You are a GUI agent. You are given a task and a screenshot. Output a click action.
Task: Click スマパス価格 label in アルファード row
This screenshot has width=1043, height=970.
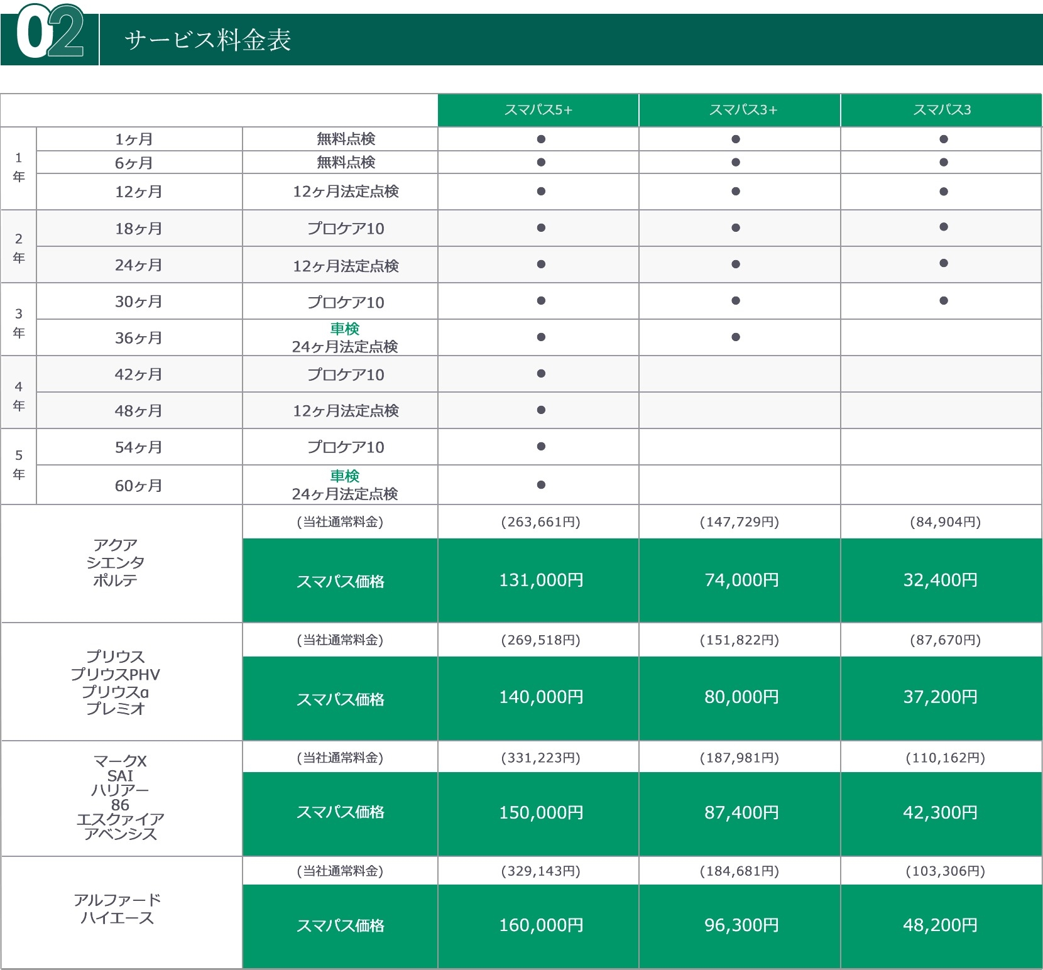click(x=341, y=926)
